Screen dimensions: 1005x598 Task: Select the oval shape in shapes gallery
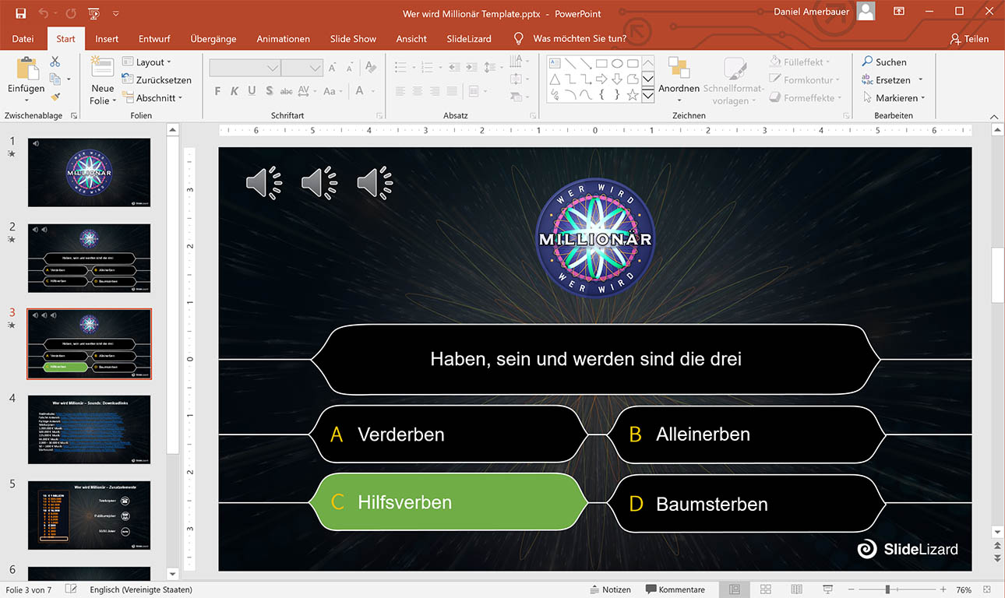point(617,64)
